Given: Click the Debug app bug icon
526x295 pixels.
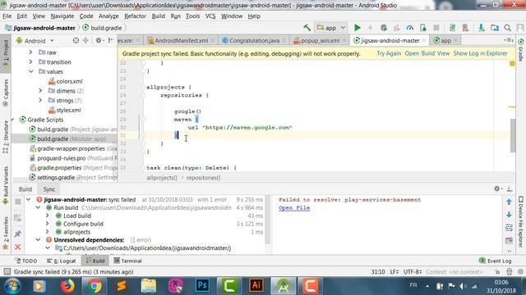Looking at the screenshot, I should click(x=384, y=28).
